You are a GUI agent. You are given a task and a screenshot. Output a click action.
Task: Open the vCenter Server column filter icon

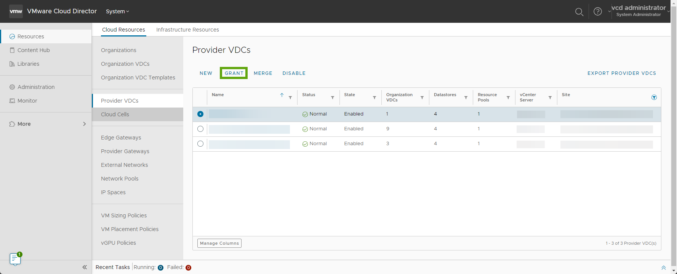[550, 98]
